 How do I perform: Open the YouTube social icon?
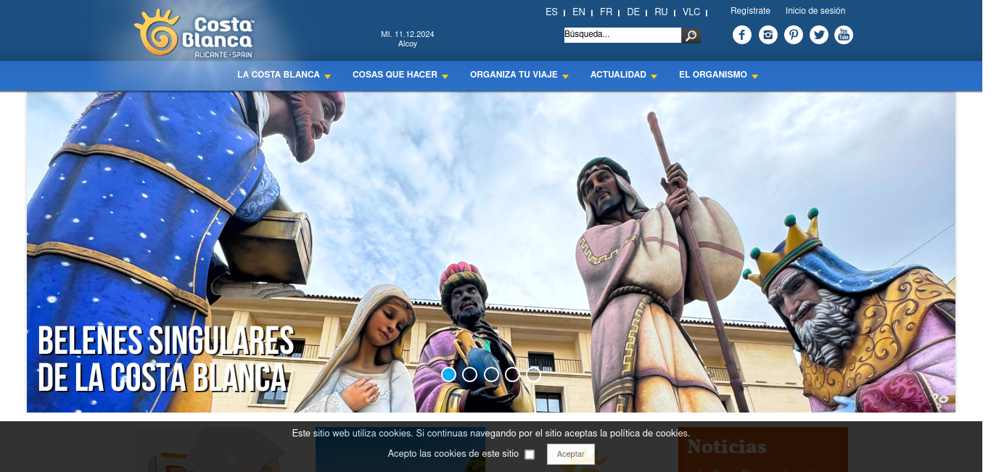point(844,35)
